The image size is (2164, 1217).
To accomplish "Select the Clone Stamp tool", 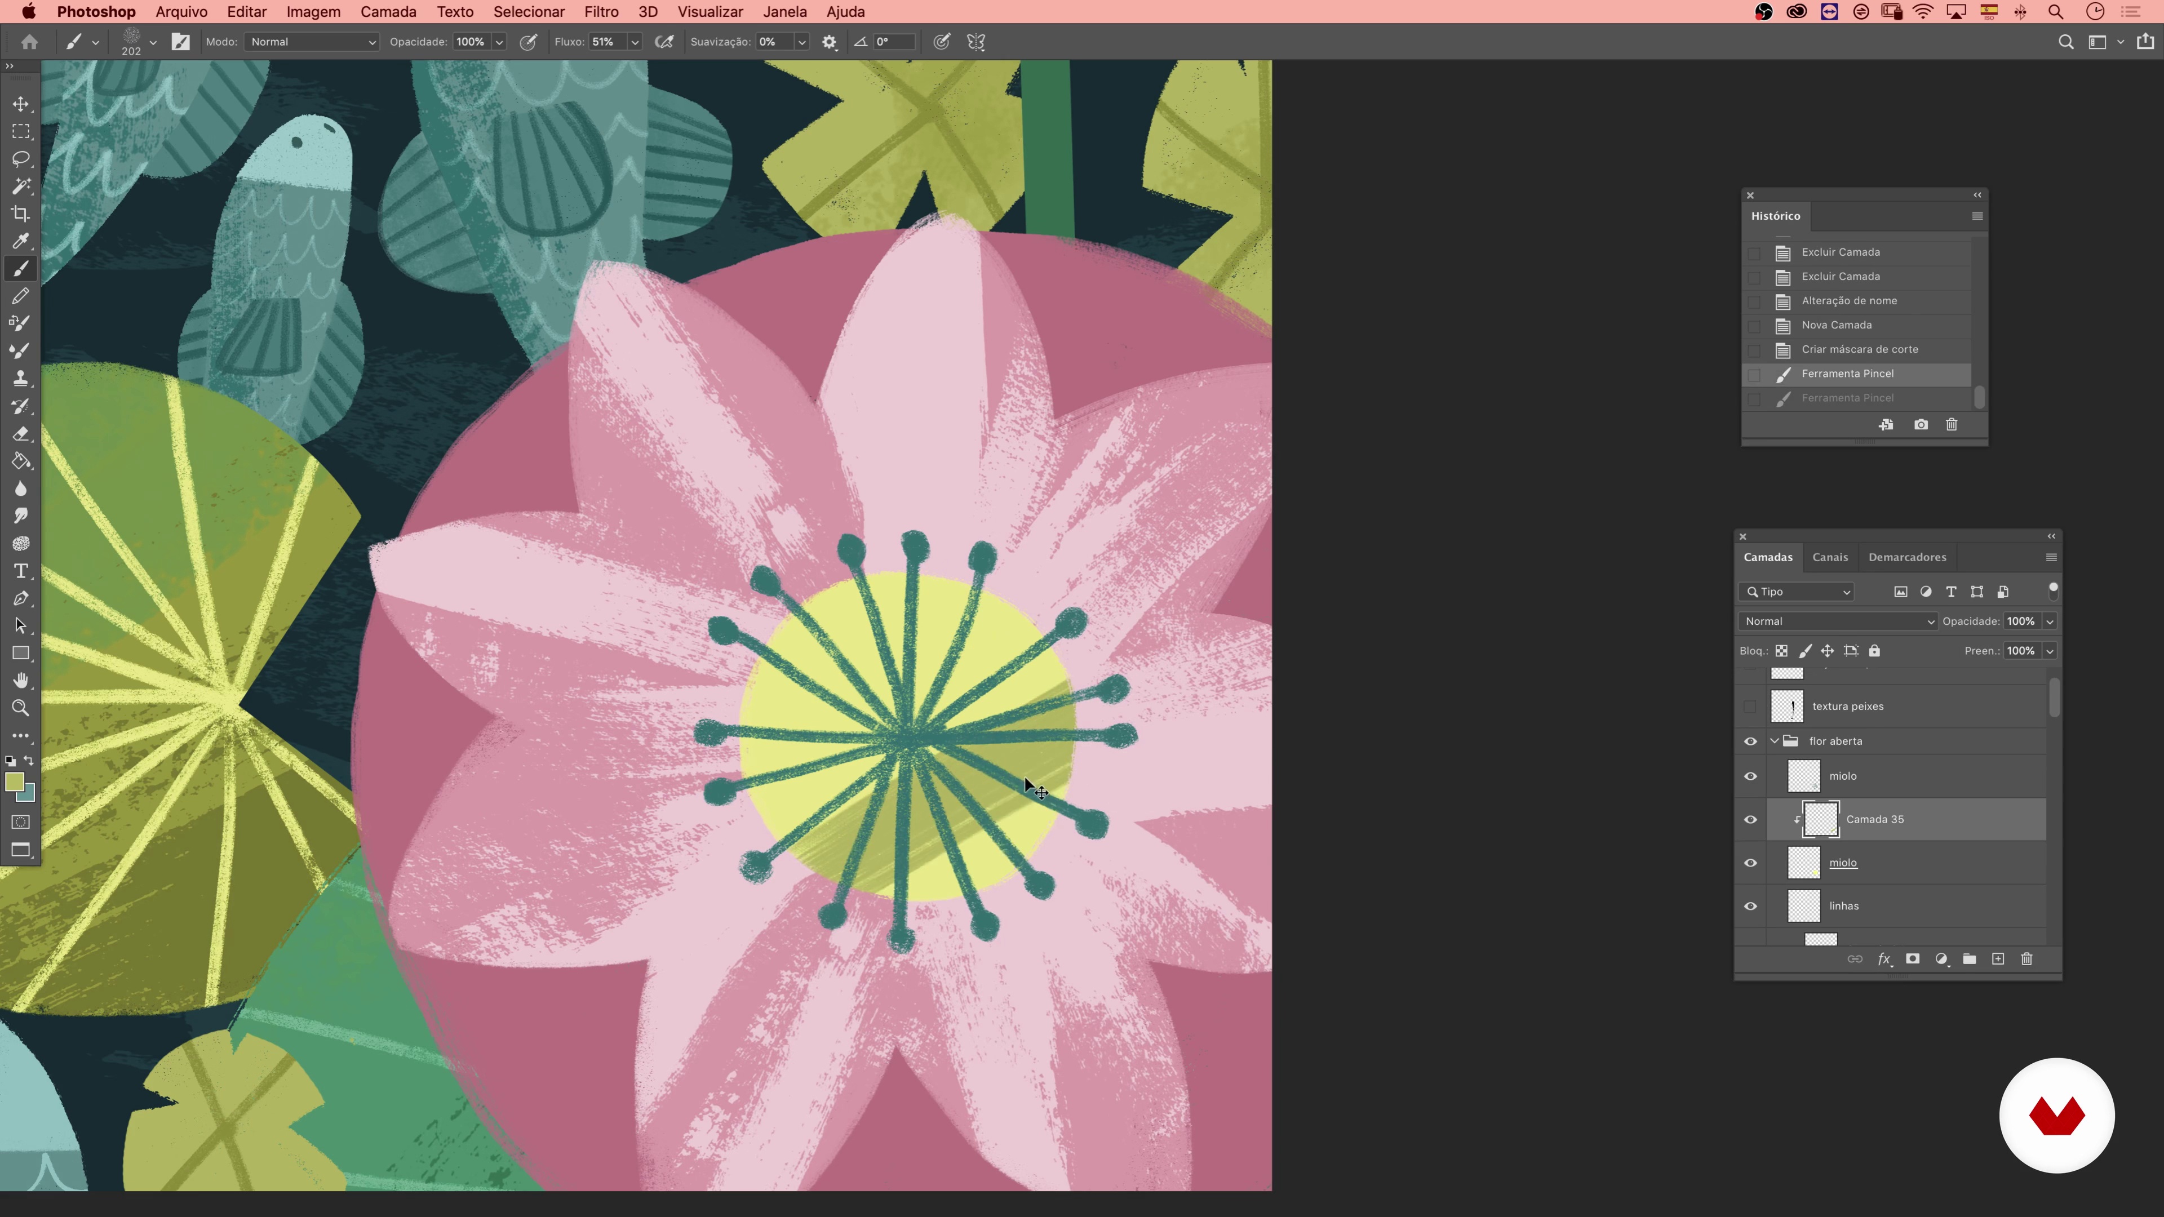I will (x=21, y=378).
